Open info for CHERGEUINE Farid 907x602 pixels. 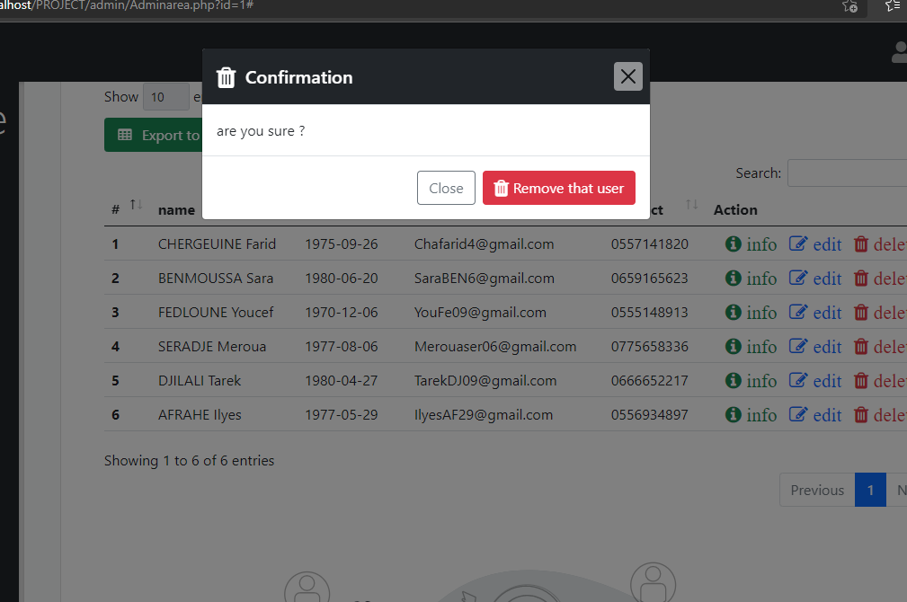[751, 244]
